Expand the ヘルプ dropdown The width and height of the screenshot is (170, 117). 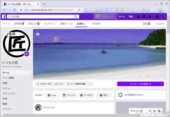click(160, 24)
